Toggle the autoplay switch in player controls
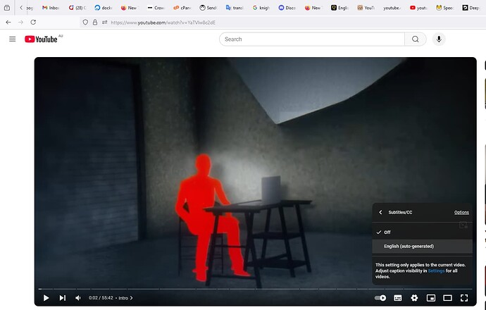 (380, 298)
